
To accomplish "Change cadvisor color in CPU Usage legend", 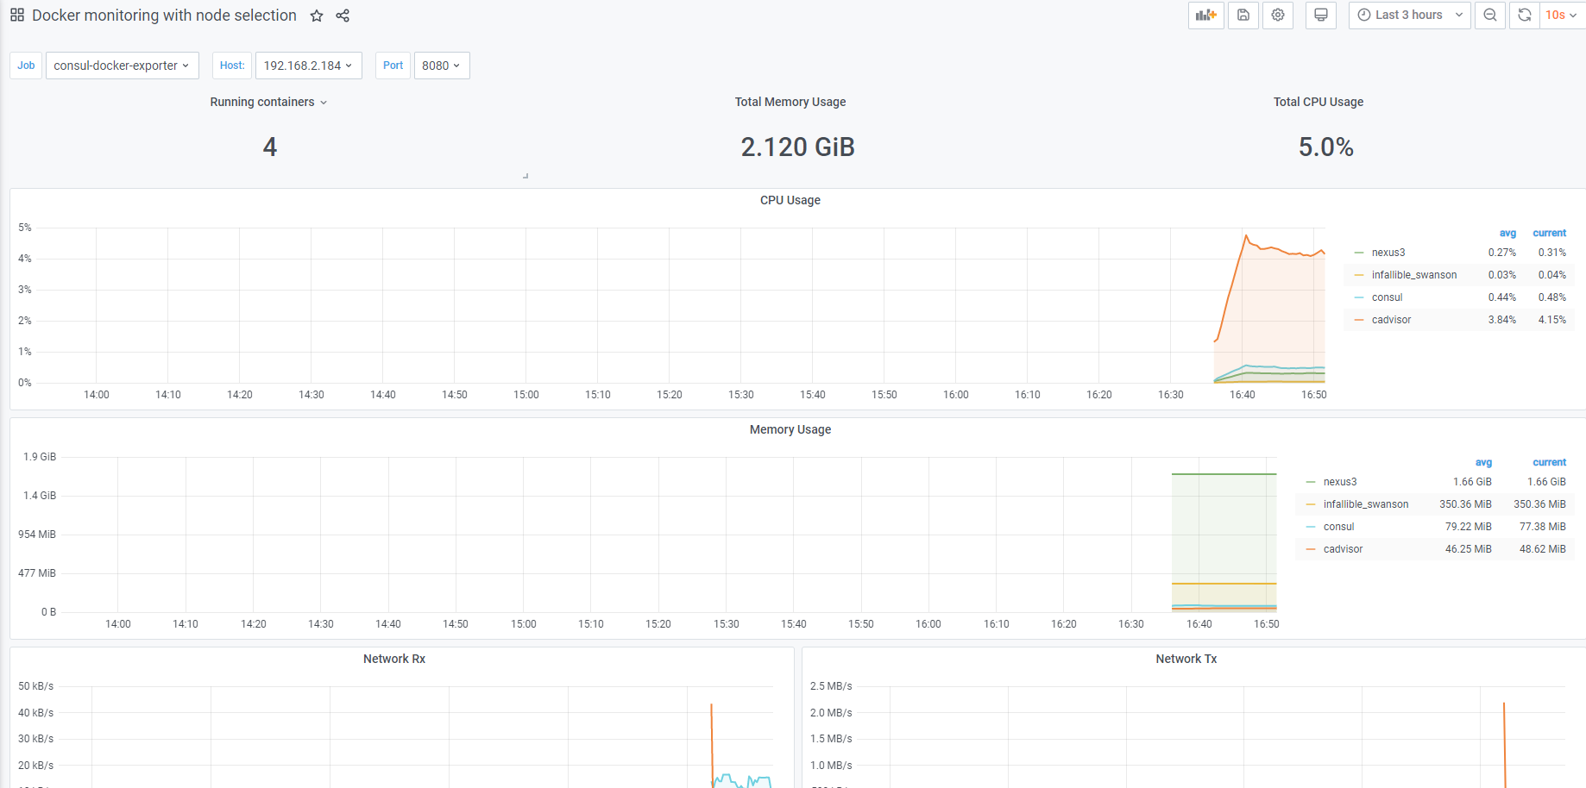I will [x=1359, y=320].
